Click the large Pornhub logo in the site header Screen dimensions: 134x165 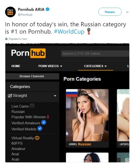tap(28, 53)
